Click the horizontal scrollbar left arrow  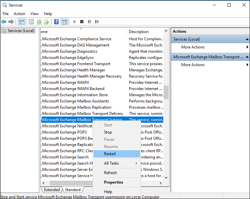(x=44, y=183)
